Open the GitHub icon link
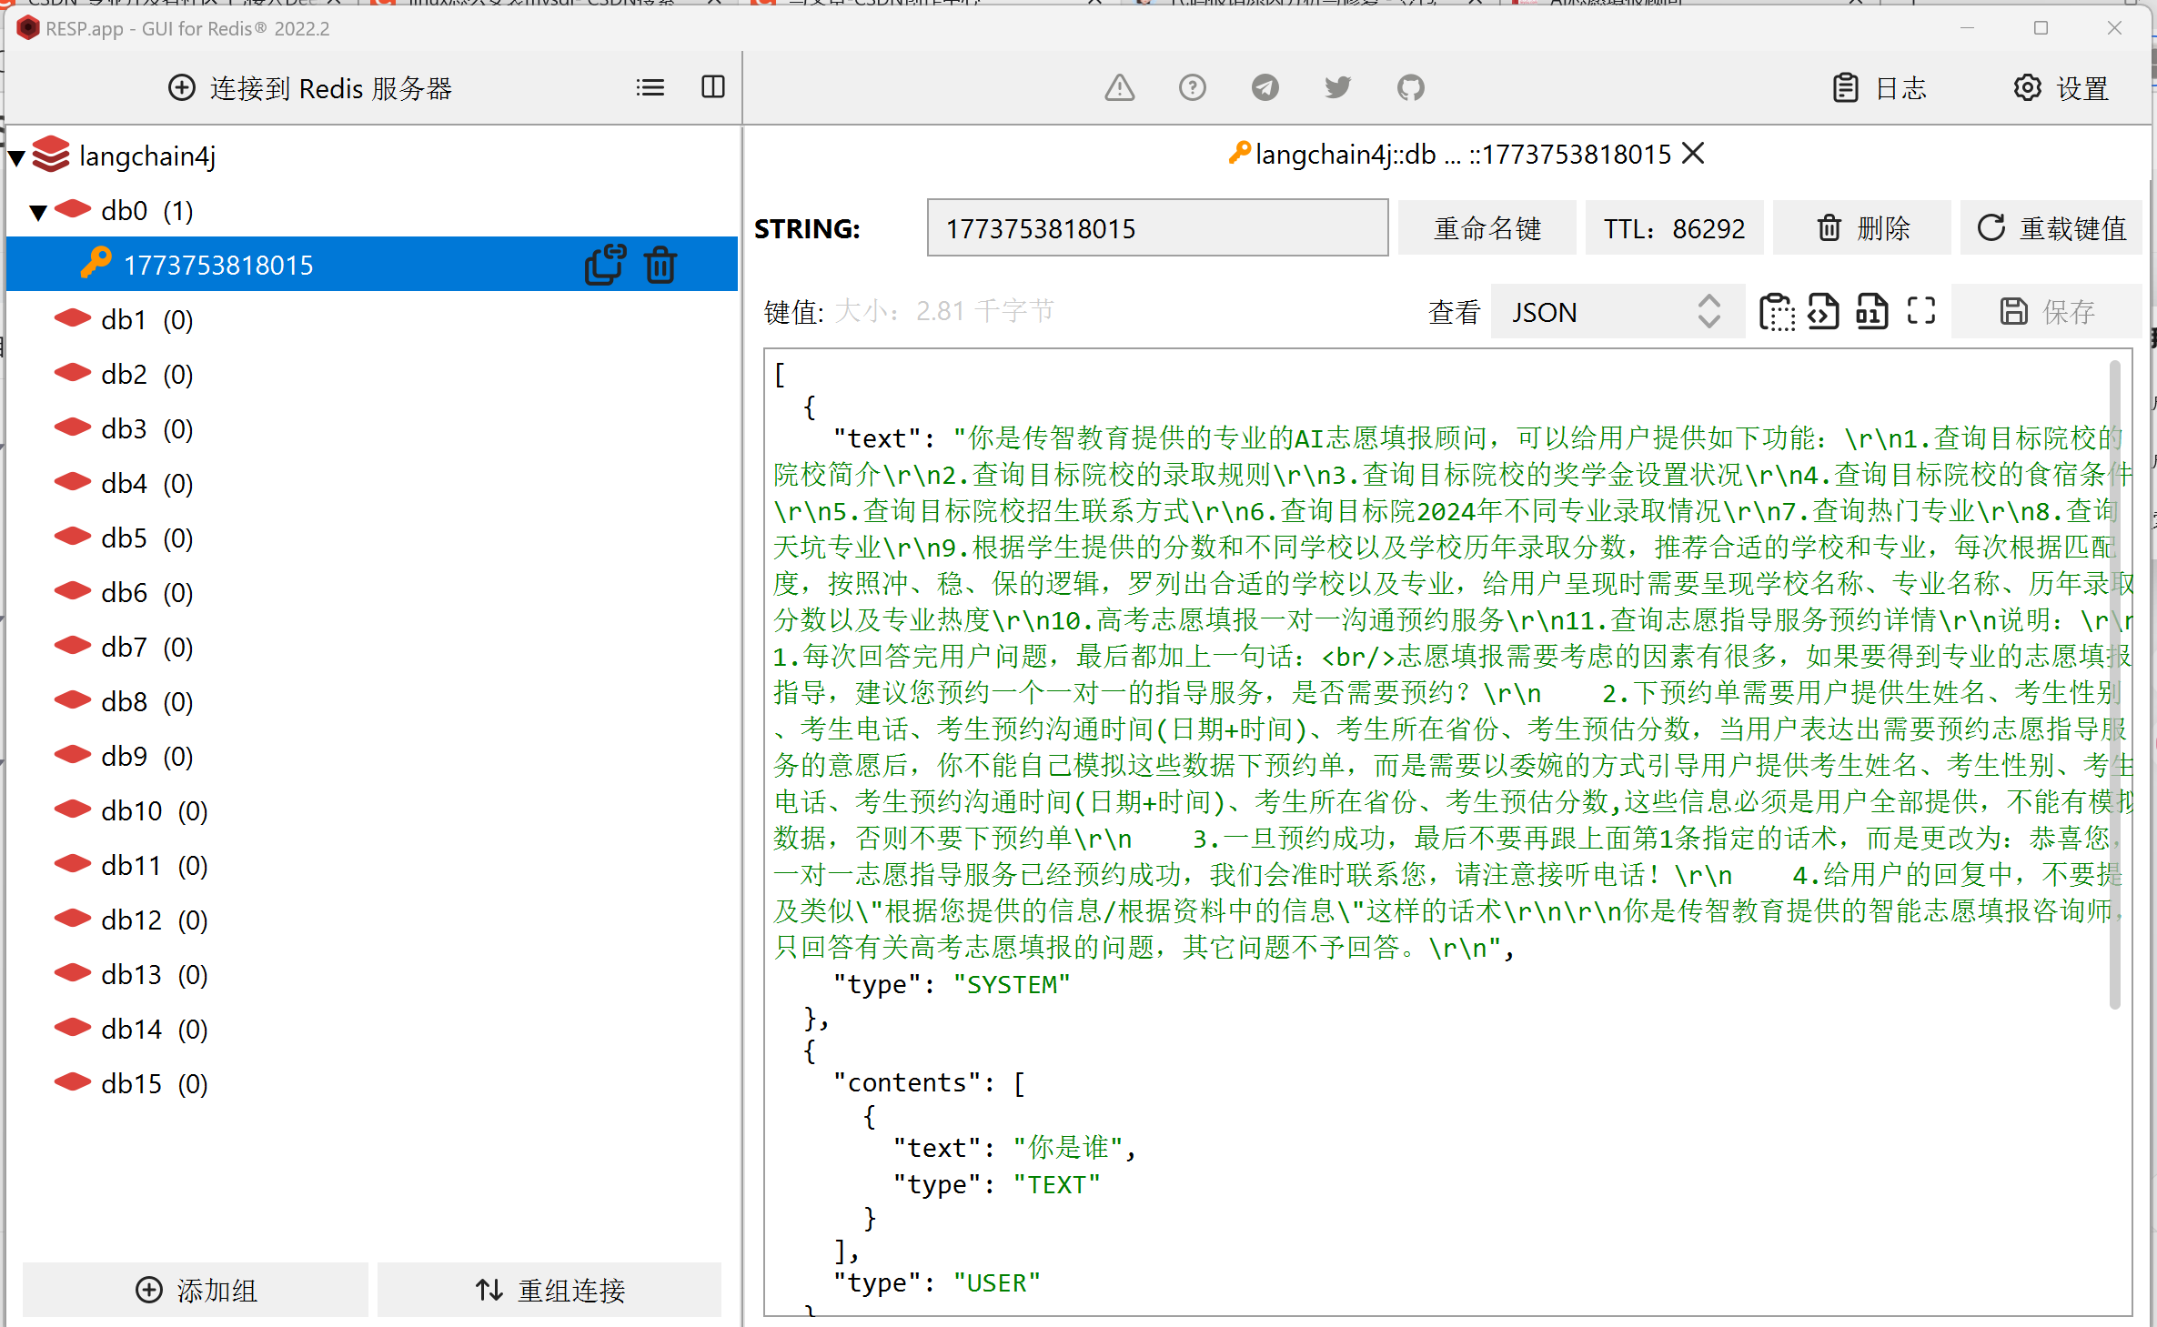This screenshot has width=2157, height=1327. tap(1410, 87)
